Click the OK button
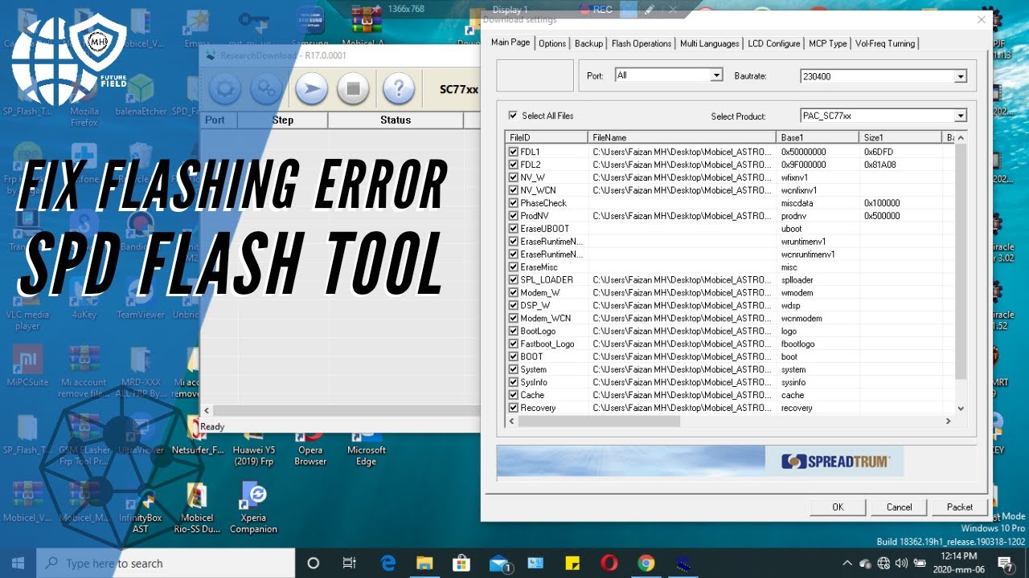 (838, 507)
